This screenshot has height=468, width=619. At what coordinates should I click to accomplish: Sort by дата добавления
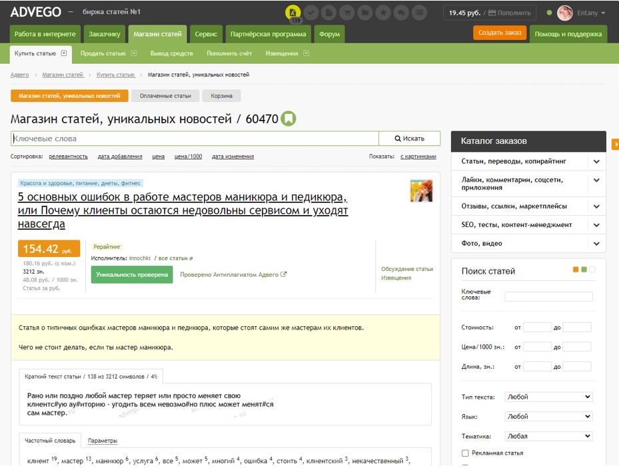(120, 156)
